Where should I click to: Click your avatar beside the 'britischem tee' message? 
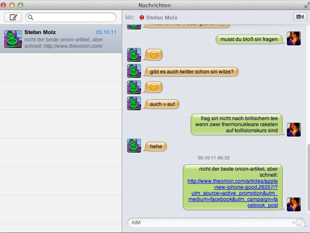(294, 130)
